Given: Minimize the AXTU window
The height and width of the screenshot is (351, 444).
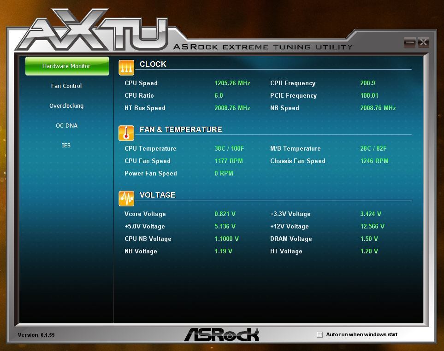Looking at the screenshot, I should (410, 42).
